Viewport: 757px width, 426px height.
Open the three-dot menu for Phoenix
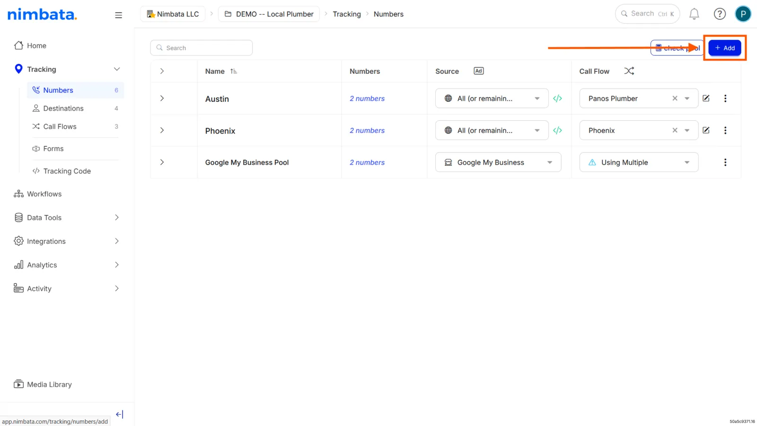pyautogui.click(x=725, y=130)
